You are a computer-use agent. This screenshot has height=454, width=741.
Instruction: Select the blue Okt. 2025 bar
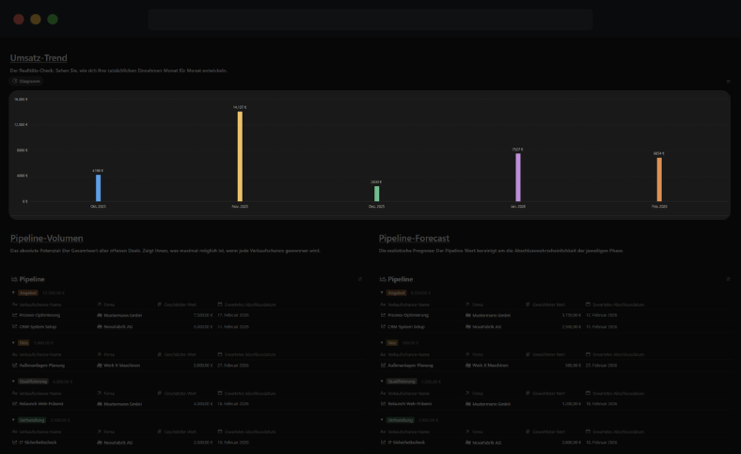(x=98, y=188)
